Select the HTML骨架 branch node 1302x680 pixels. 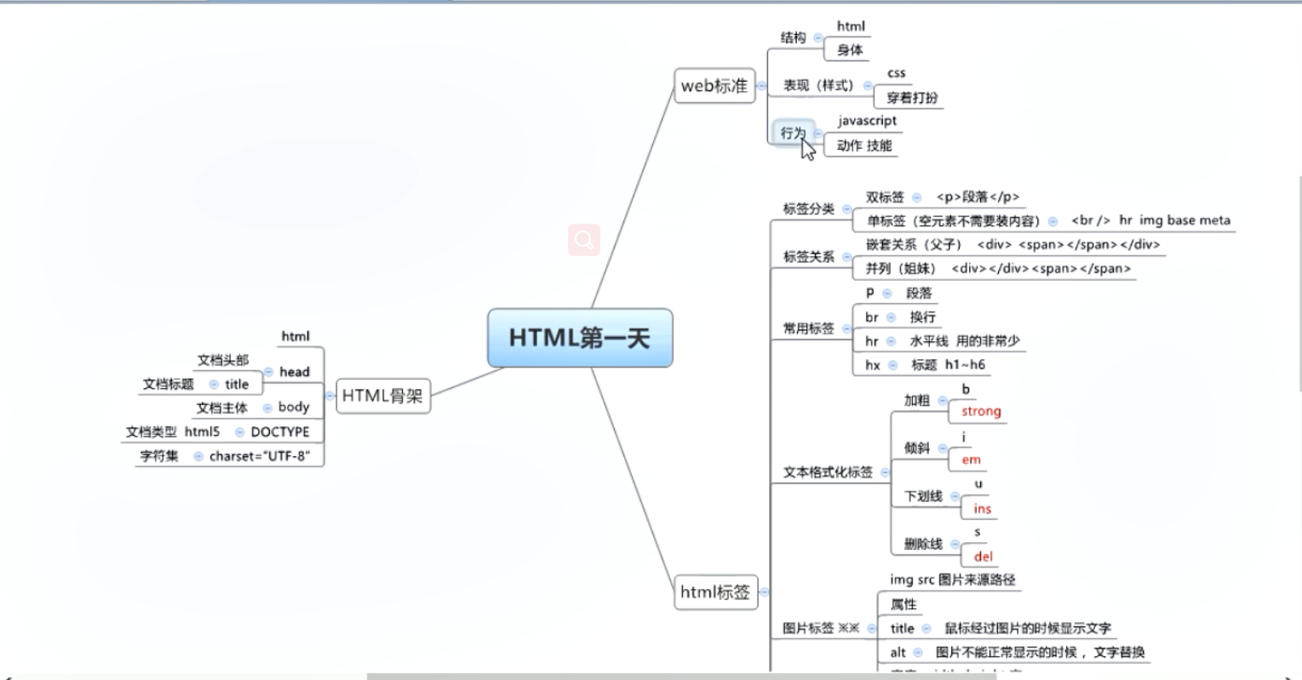[x=383, y=395]
